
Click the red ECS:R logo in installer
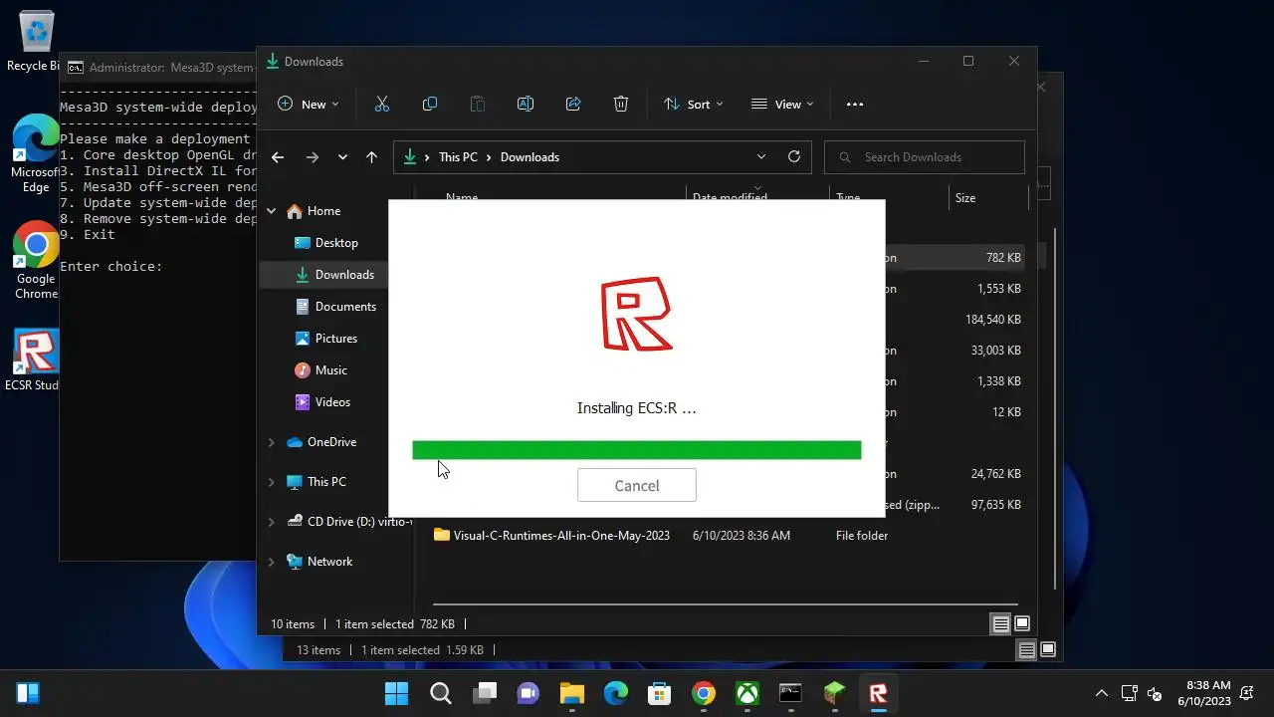point(637,314)
